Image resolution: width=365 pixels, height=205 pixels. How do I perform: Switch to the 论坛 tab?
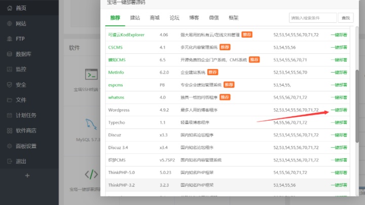(174, 18)
